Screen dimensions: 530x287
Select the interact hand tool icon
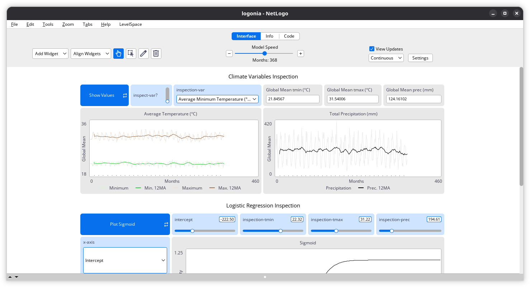[x=118, y=54]
